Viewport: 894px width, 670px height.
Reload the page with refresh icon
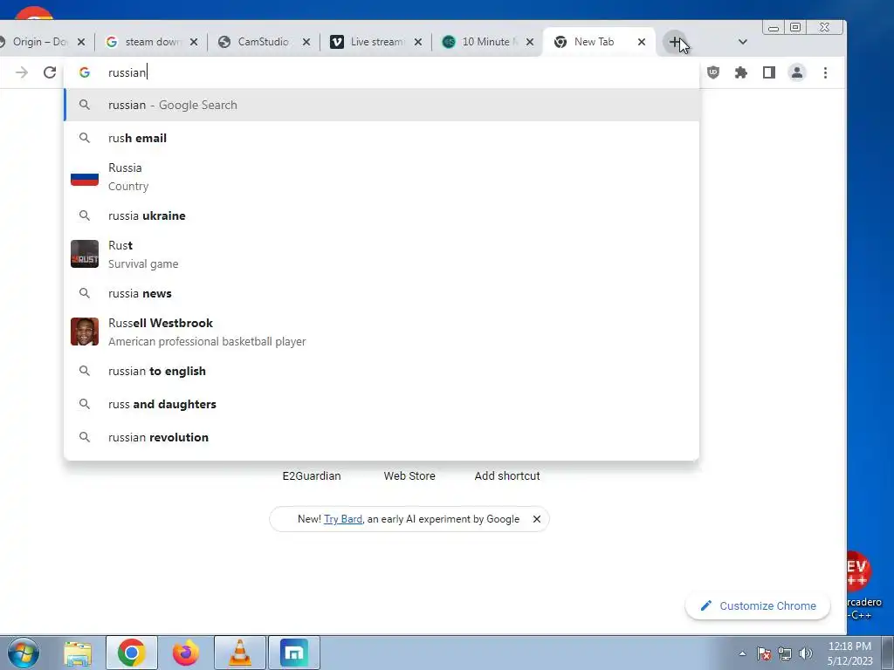50,72
